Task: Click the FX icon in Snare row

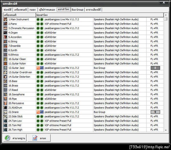Action: (38, 112)
